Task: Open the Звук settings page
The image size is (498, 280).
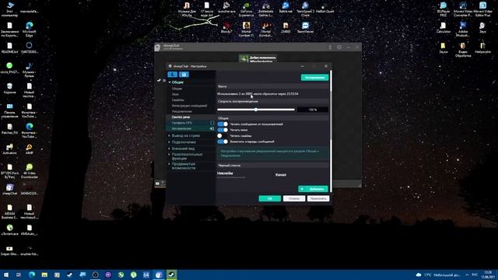Action: (175, 94)
